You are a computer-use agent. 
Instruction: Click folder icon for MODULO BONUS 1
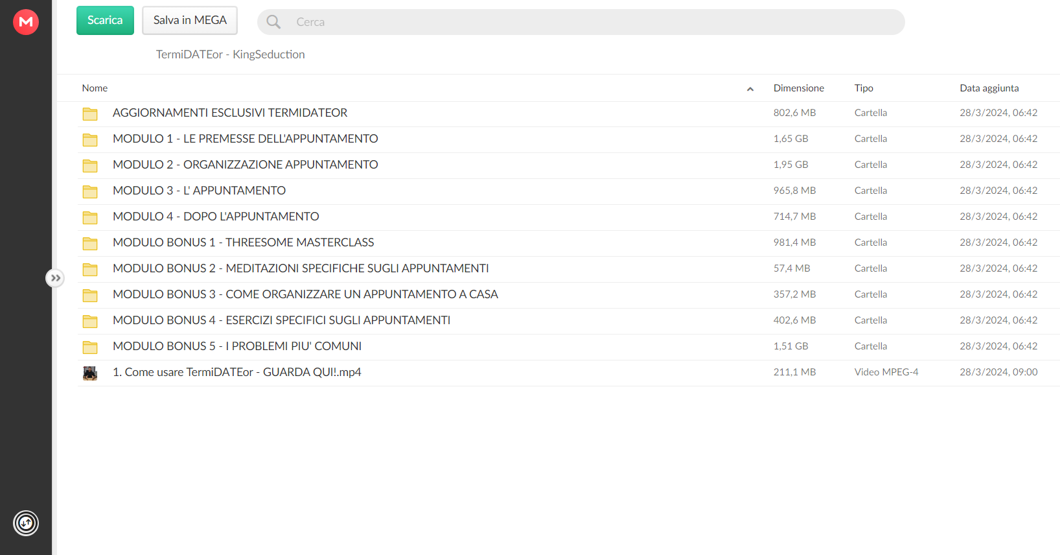90,244
